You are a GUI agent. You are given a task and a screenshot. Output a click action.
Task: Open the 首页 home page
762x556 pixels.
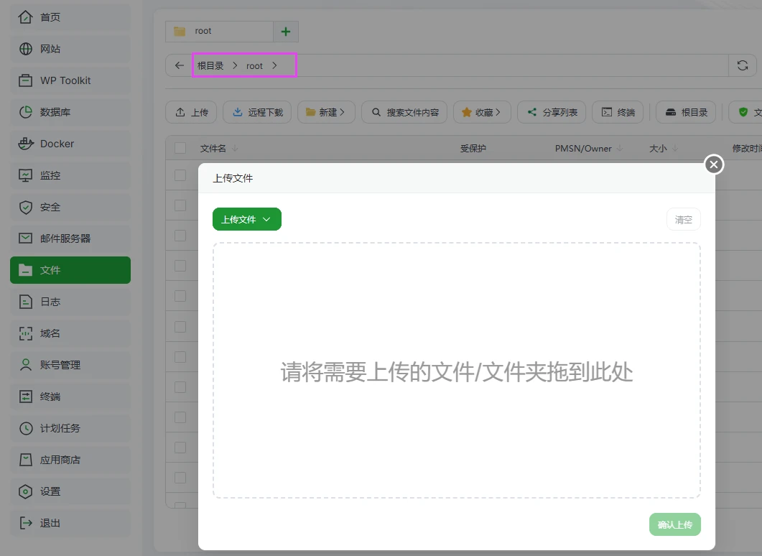[70, 17]
